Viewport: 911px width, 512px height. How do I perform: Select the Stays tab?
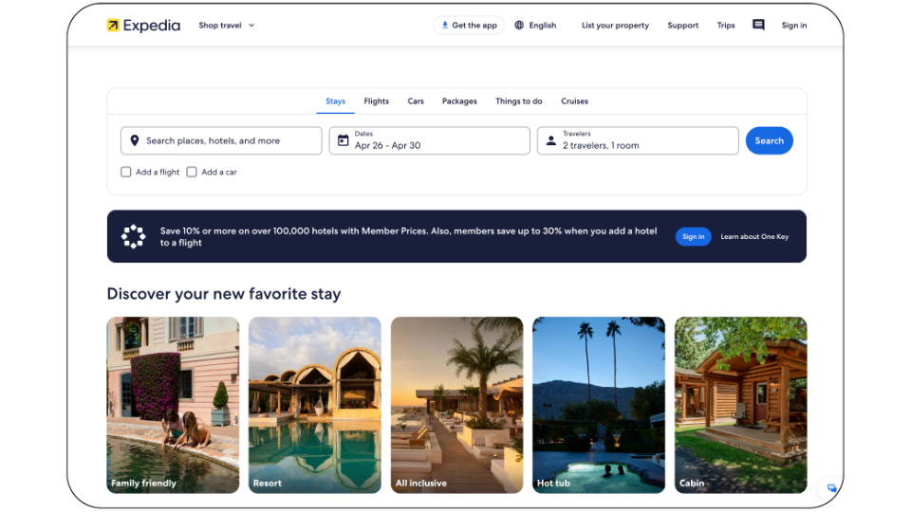pyautogui.click(x=335, y=101)
